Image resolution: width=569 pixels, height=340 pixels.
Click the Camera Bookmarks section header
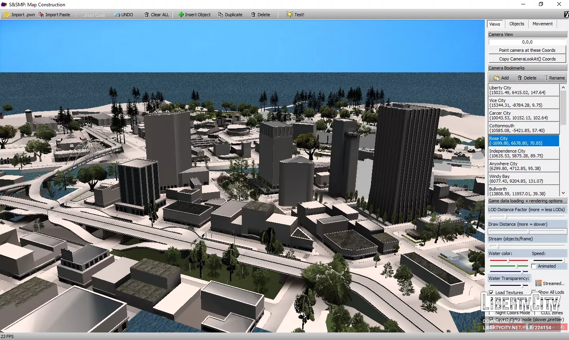[527, 68]
